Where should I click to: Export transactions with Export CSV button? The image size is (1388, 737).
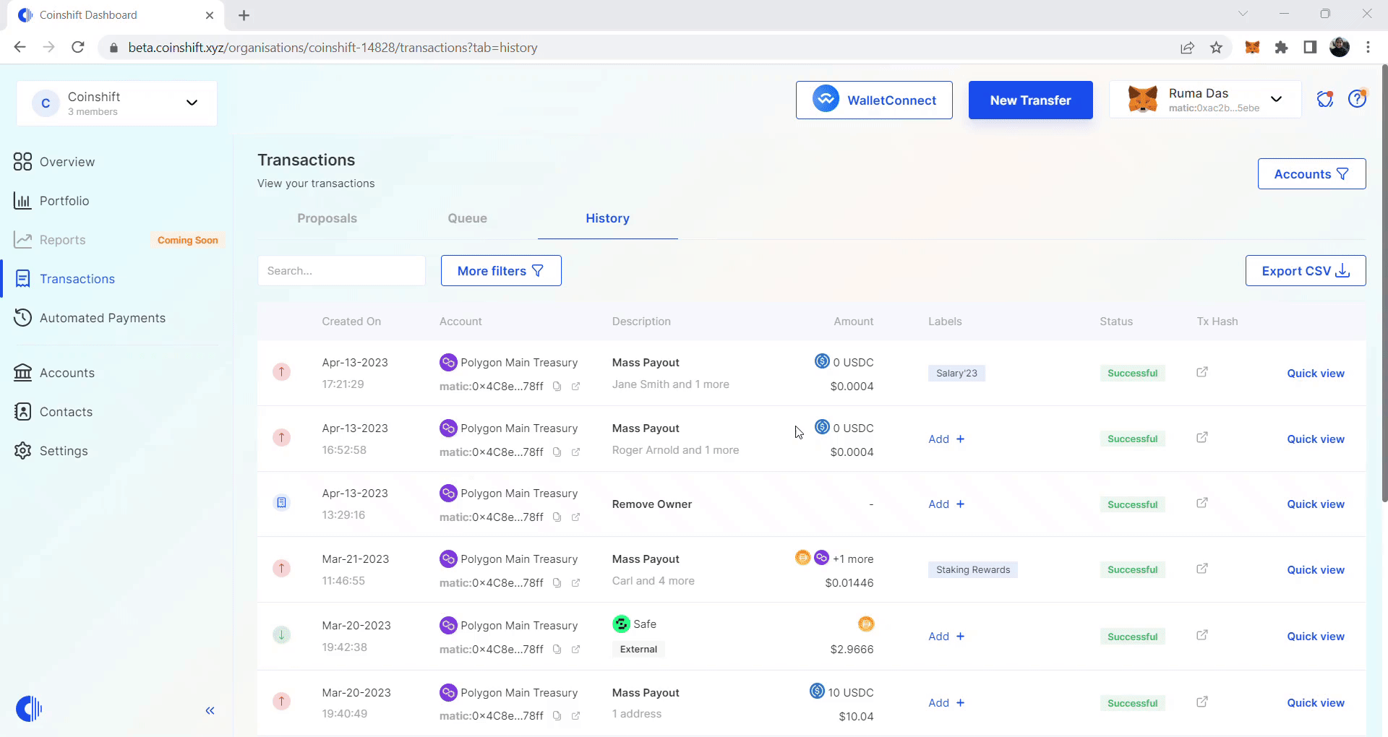point(1305,271)
